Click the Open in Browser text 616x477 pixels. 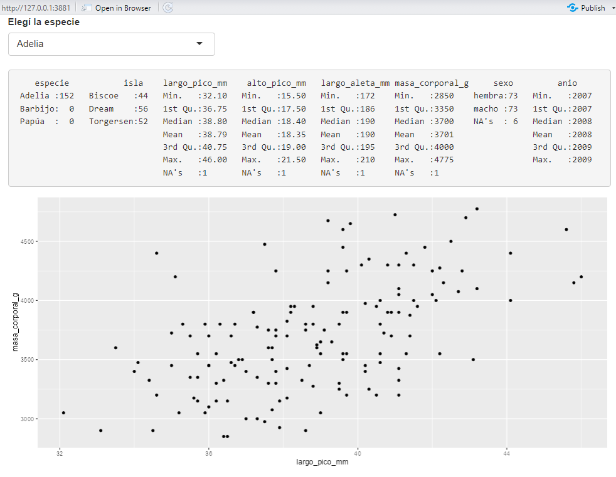pyautogui.click(x=123, y=8)
